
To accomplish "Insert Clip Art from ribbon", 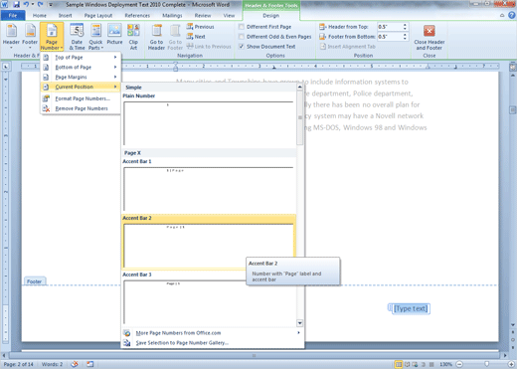I will (133, 37).
